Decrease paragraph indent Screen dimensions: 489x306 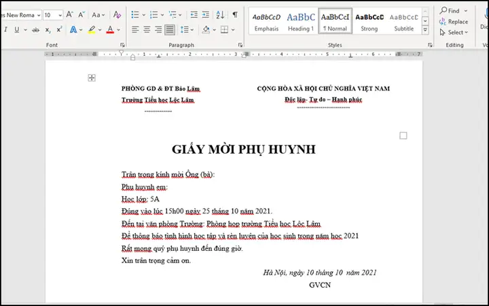[x=194, y=15]
